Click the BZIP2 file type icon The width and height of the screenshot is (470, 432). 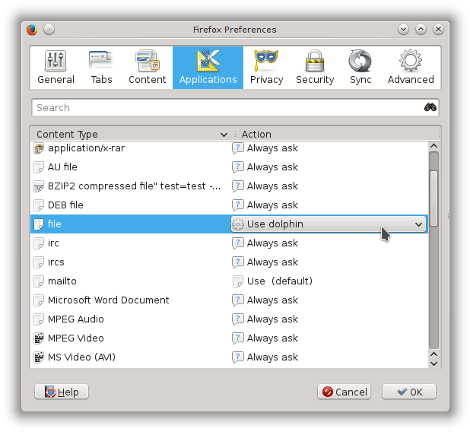pos(39,186)
